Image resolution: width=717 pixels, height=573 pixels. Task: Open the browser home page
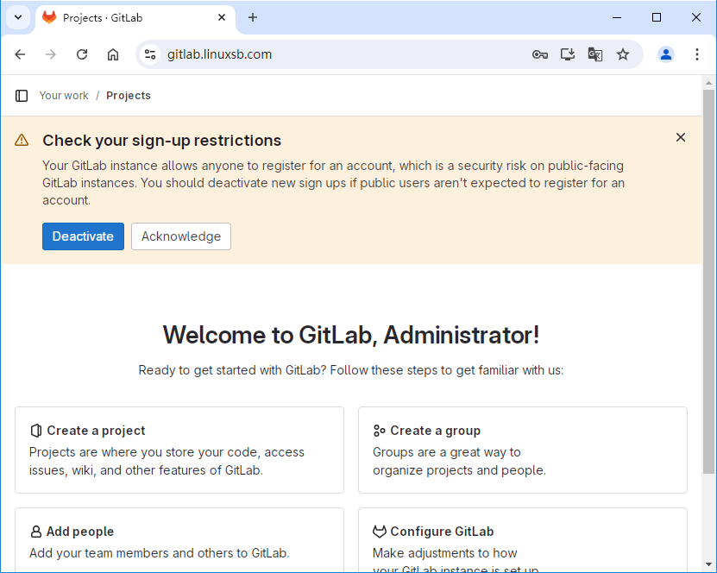[113, 54]
